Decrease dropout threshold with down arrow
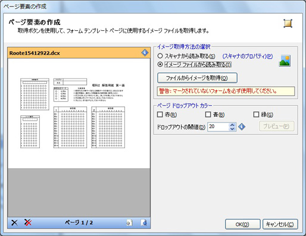Viewport: 306px width, 236px height. click(x=232, y=129)
